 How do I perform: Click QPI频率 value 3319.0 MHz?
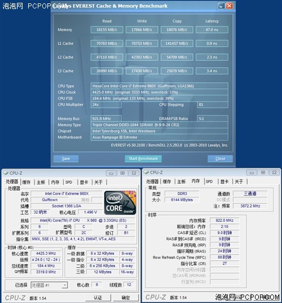point(46,272)
